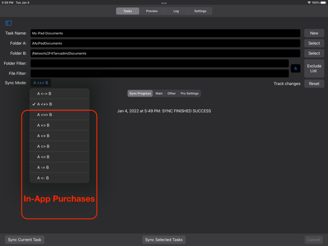The height and width of the screenshot is (246, 328).
Task: Open the Exclude List
Action: point(314,68)
